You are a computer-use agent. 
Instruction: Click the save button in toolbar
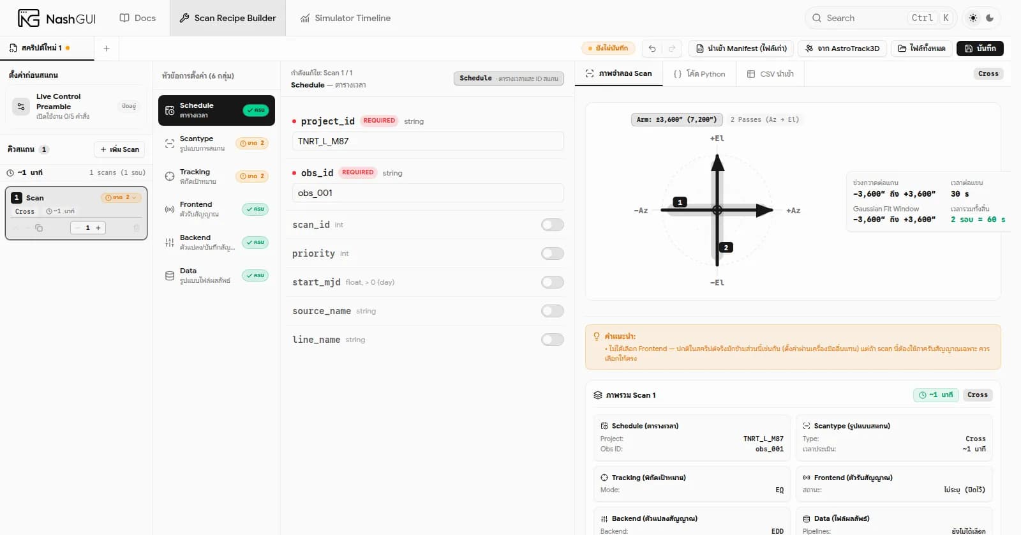click(x=980, y=49)
